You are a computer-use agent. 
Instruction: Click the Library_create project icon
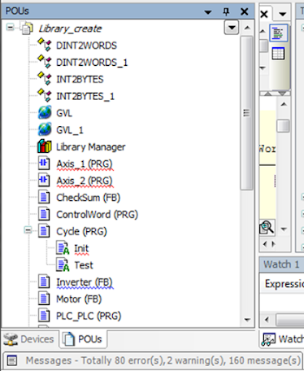(x=27, y=28)
